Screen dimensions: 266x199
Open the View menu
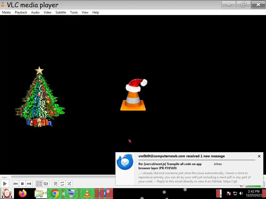[85, 12]
